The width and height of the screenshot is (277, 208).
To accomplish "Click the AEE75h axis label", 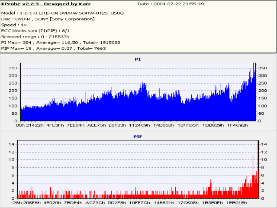I will (x=97, y=125).
